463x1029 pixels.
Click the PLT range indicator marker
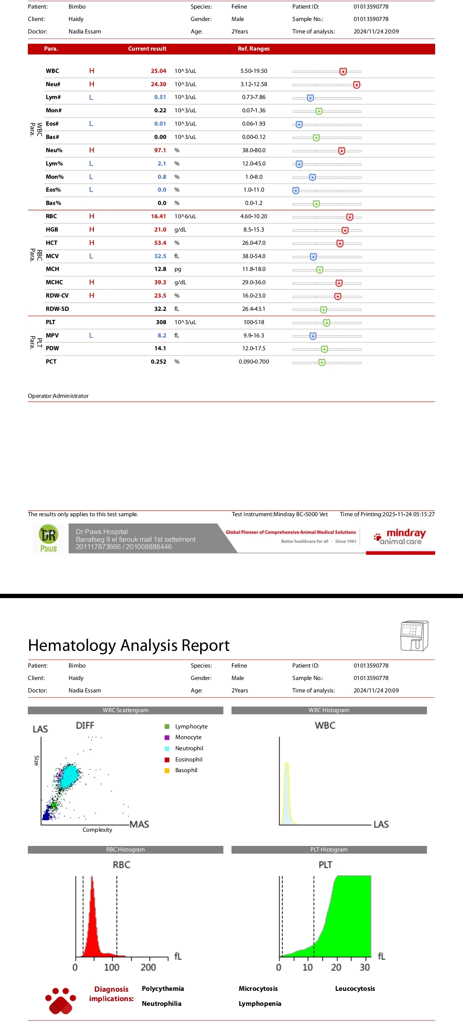(x=326, y=323)
